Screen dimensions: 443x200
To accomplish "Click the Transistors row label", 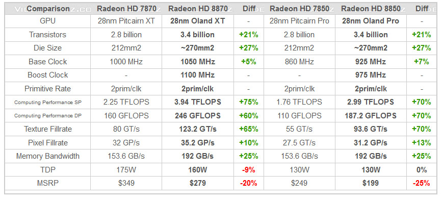I will point(48,35).
